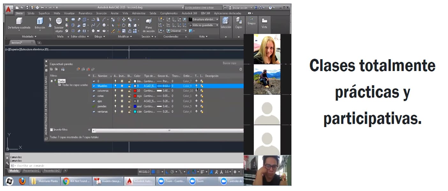Open the Grupos ribbon panel

(x=251, y=21)
